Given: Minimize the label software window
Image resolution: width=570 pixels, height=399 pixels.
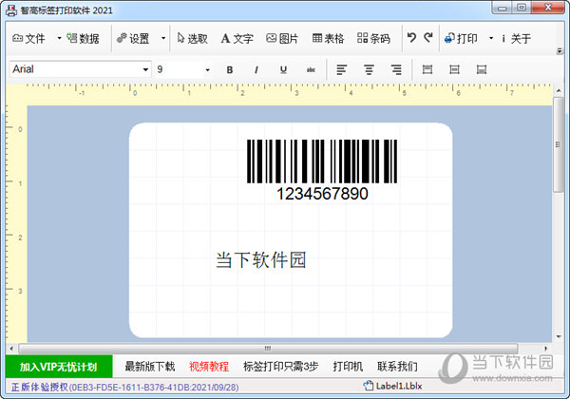Looking at the screenshot, I should [503, 8].
